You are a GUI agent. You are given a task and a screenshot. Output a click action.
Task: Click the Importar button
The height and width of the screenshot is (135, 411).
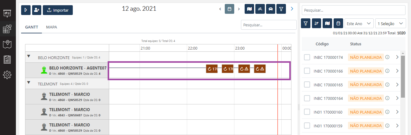[x=57, y=10]
